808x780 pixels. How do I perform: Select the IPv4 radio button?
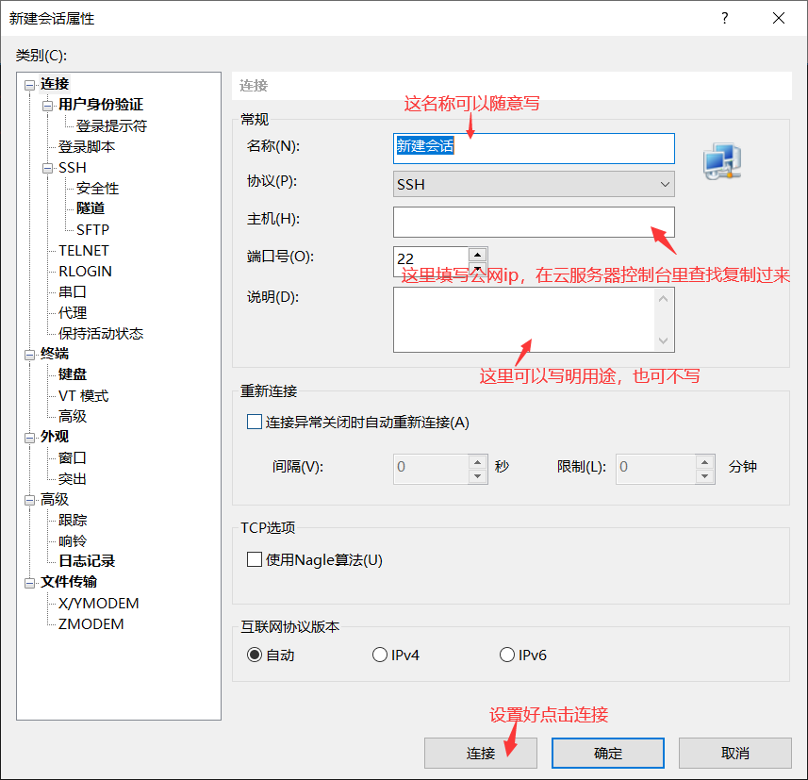pos(379,654)
